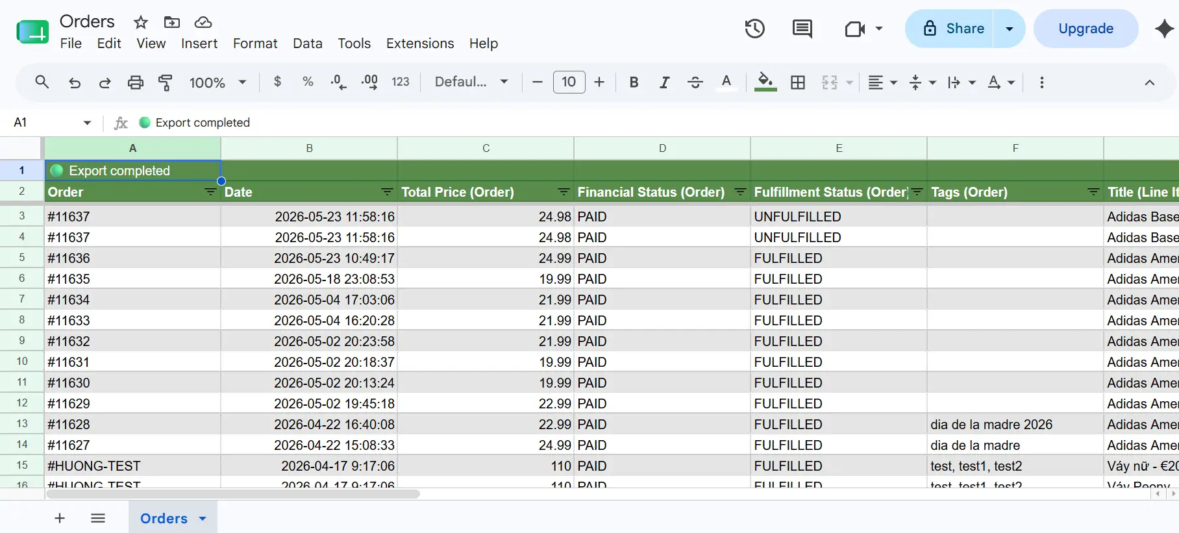Increase decimal places
The height and width of the screenshot is (533, 1179).
pos(369,82)
